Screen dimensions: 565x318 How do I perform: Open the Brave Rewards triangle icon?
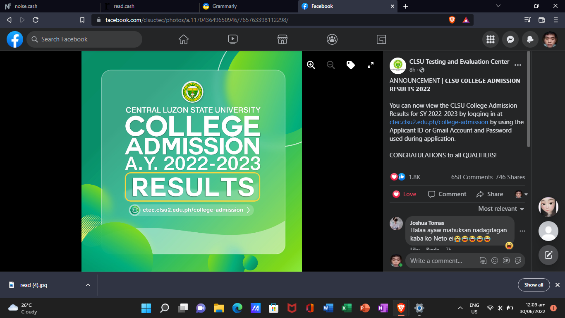click(466, 20)
